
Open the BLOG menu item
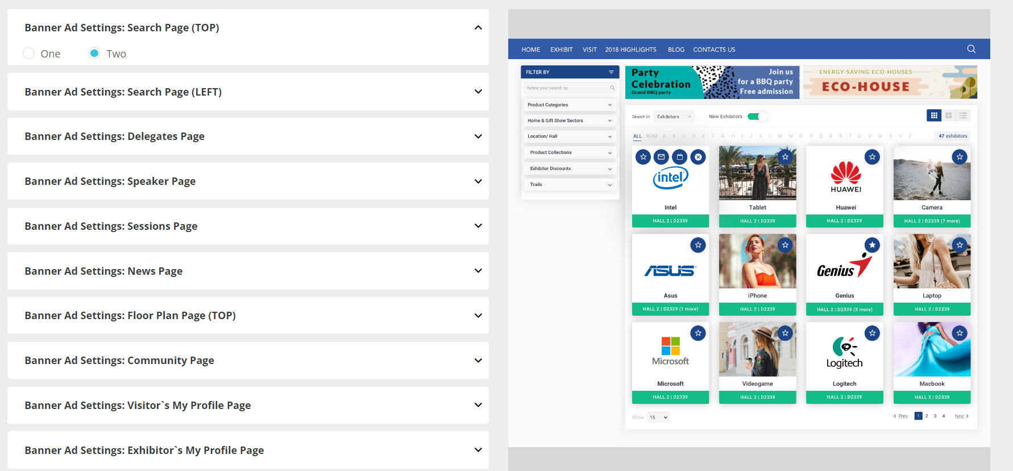click(x=676, y=49)
